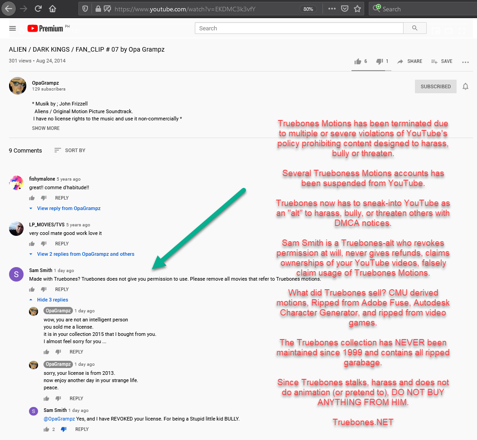Open LP_MOVIES/TVS channel from the username

click(x=47, y=225)
